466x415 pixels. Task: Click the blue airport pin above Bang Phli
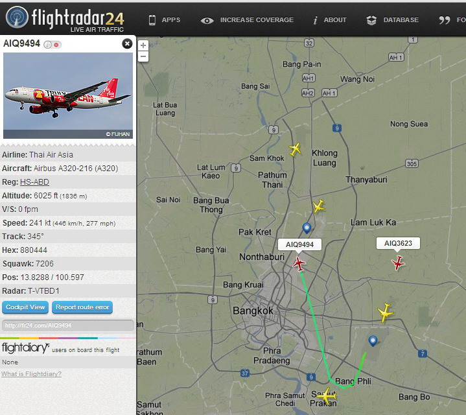coord(373,341)
